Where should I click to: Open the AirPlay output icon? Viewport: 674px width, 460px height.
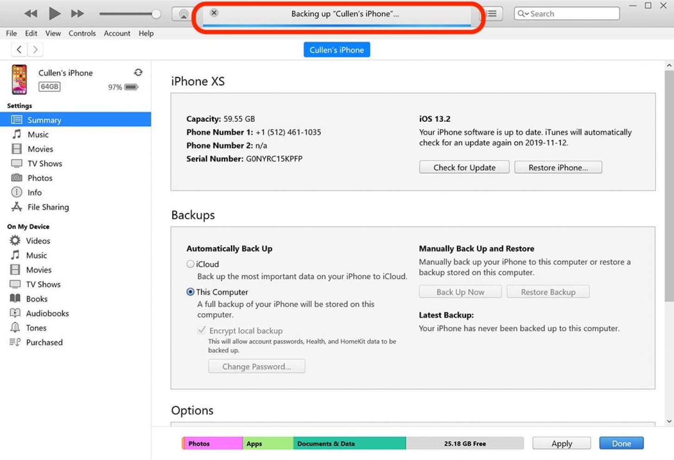tap(183, 14)
